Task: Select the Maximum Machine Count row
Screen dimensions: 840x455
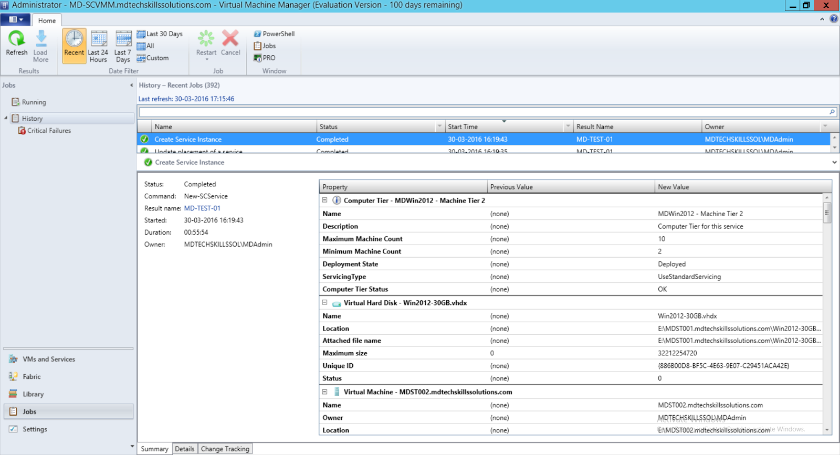Action: (x=571, y=239)
